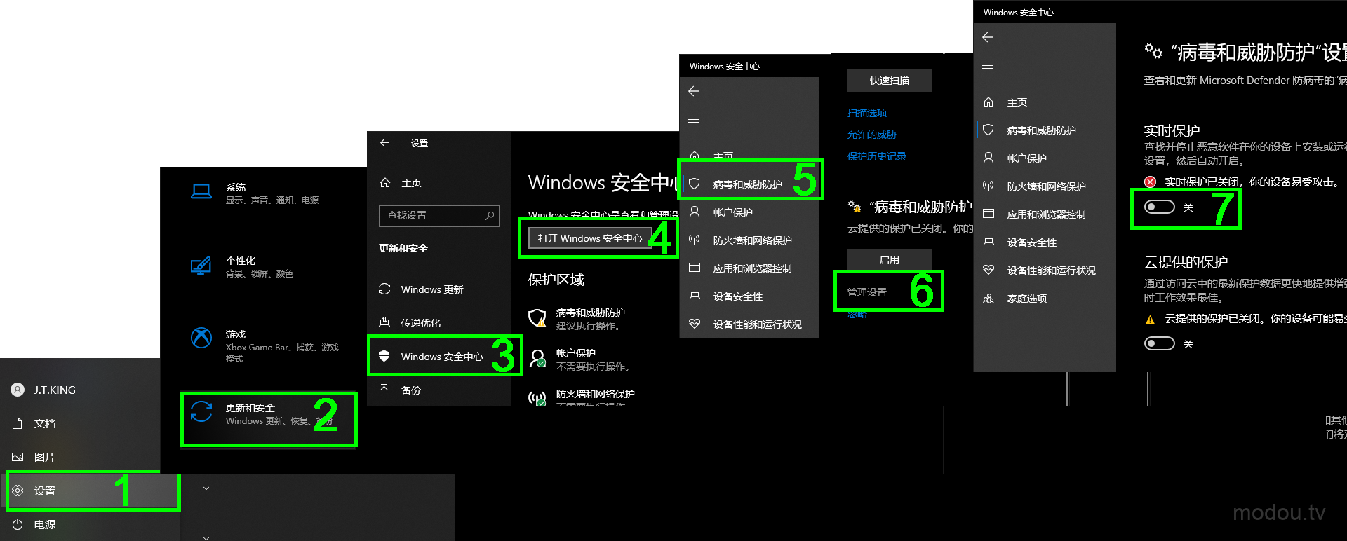This screenshot has width=1347, height=541.
Task: Open the 管理设置 link
Action: coord(867,292)
